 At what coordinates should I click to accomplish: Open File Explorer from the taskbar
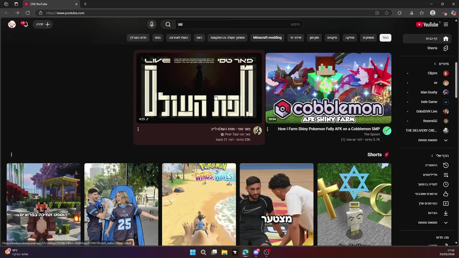(224, 252)
